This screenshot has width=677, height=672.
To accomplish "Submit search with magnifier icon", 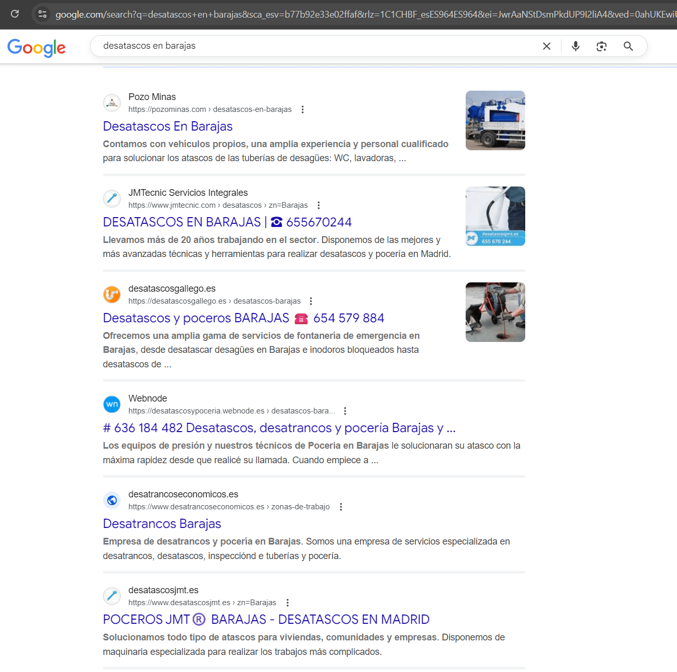I will pos(628,46).
